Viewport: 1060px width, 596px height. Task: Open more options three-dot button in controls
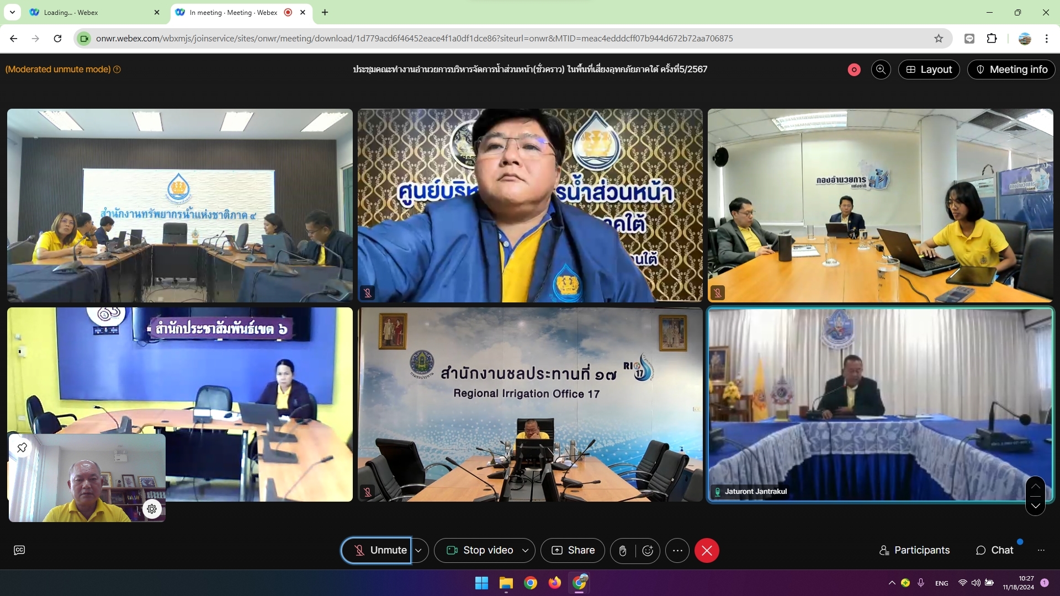677,550
